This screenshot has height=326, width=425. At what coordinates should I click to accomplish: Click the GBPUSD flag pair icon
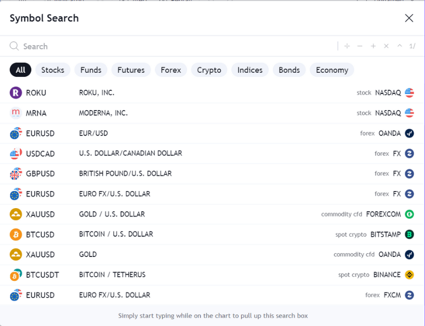[16, 173]
